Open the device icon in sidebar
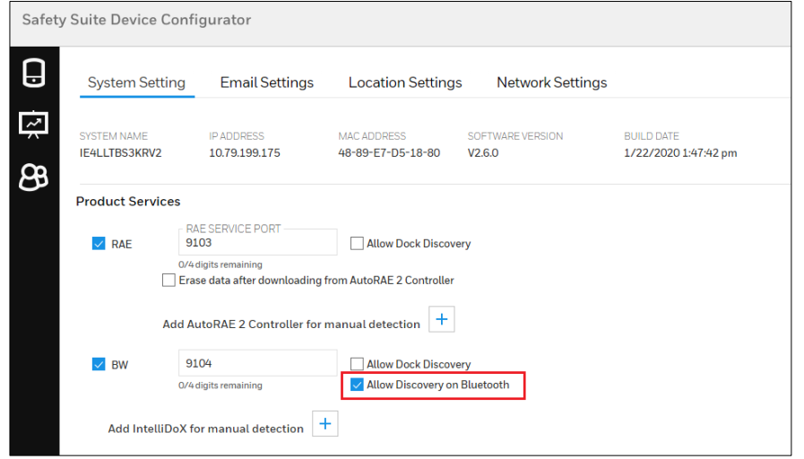Screen dimensions: 804x459 click(33, 74)
